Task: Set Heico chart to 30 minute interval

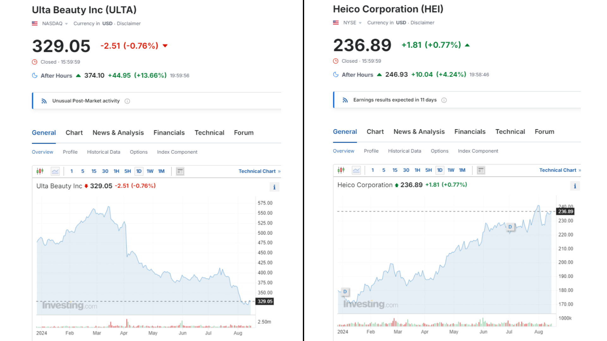Action: (x=406, y=170)
